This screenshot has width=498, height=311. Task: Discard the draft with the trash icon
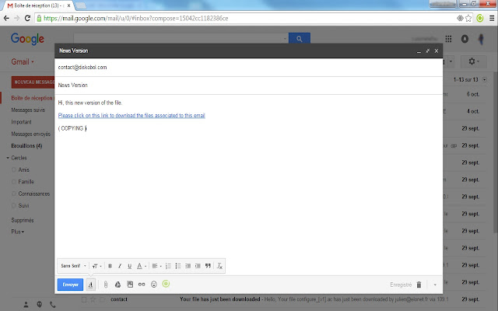coord(419,285)
